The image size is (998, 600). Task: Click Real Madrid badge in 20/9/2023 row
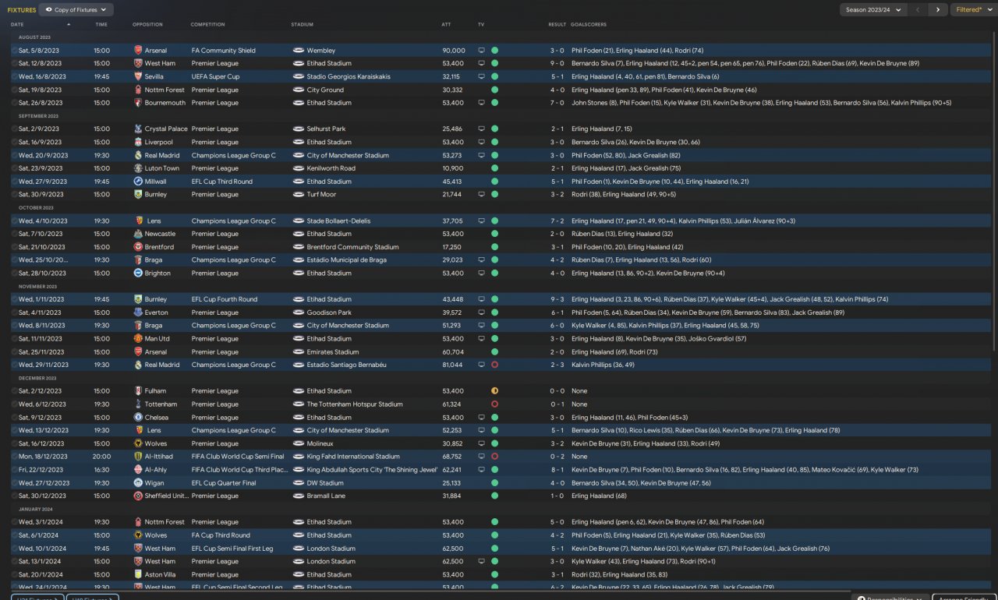click(138, 155)
